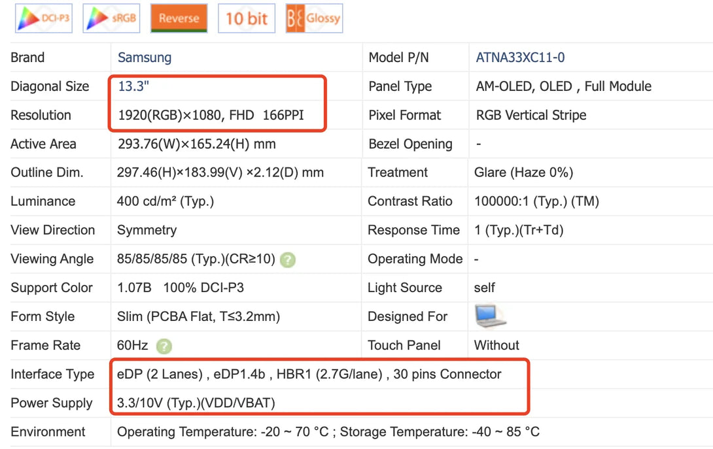Viewport: 713px width, 449px height.
Task: Click the 400 cd/m² luminance value
Action: click(x=165, y=201)
